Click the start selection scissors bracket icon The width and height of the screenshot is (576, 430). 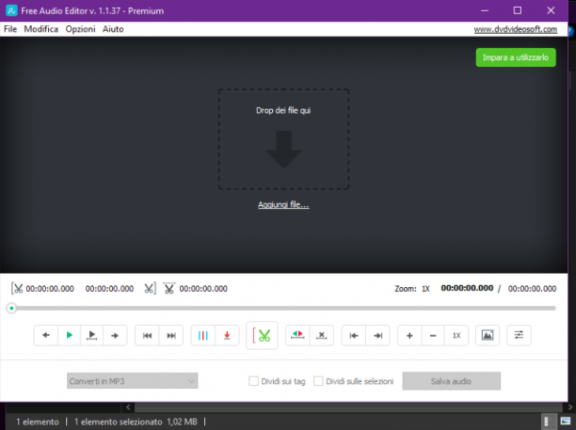(x=17, y=289)
